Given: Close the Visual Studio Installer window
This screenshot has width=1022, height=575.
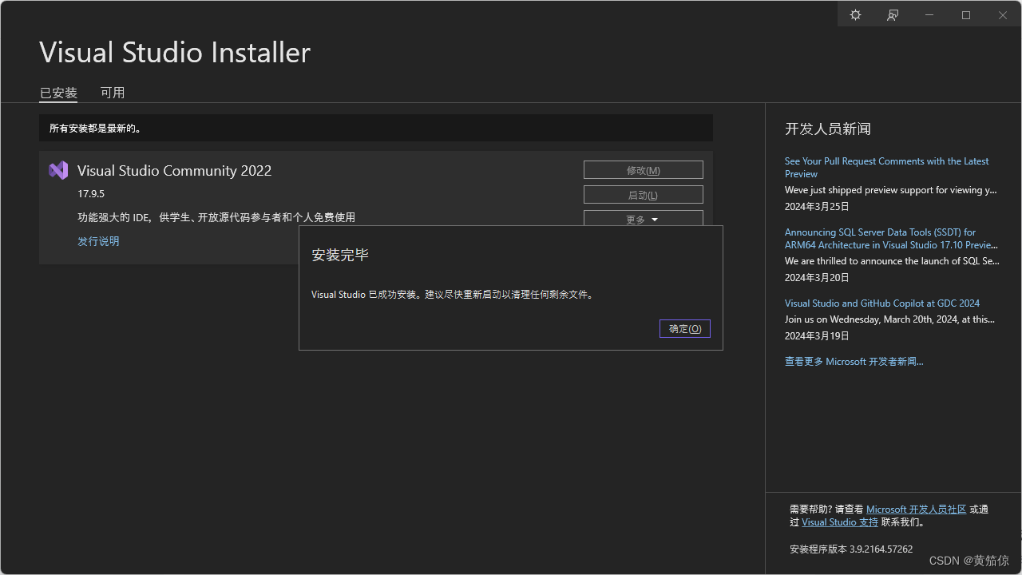Looking at the screenshot, I should pyautogui.click(x=1003, y=15).
